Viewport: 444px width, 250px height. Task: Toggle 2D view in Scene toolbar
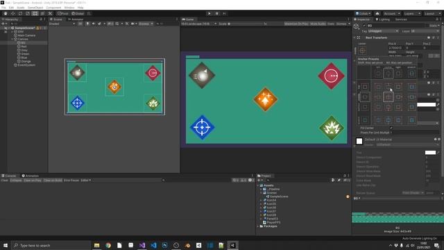[x=80, y=24]
